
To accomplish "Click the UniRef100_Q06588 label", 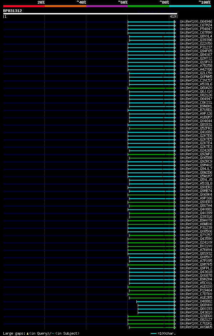I will [196, 158].
